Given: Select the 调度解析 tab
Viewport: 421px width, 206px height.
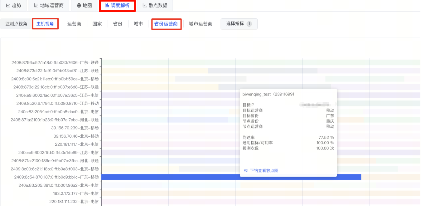Looking at the screenshot, I should (117, 5).
